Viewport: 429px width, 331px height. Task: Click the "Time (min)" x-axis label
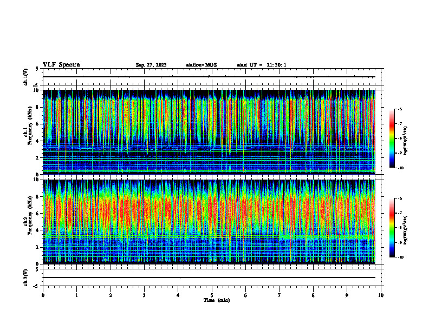tap(217, 300)
